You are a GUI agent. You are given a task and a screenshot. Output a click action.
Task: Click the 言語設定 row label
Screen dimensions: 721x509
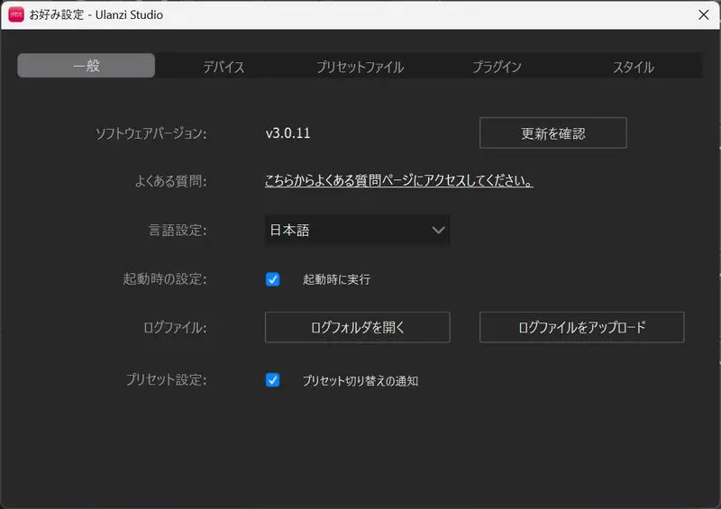178,231
